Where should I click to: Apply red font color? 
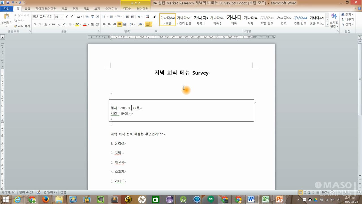85,24
